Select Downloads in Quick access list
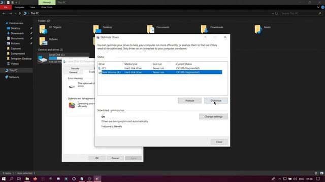Image resolution: width=325 pixels, height=182 pixels. 17,33
